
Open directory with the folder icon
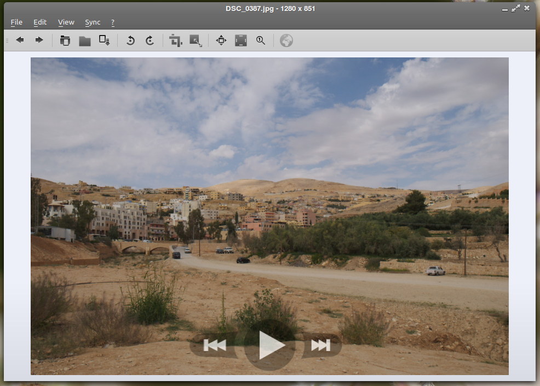click(x=85, y=41)
